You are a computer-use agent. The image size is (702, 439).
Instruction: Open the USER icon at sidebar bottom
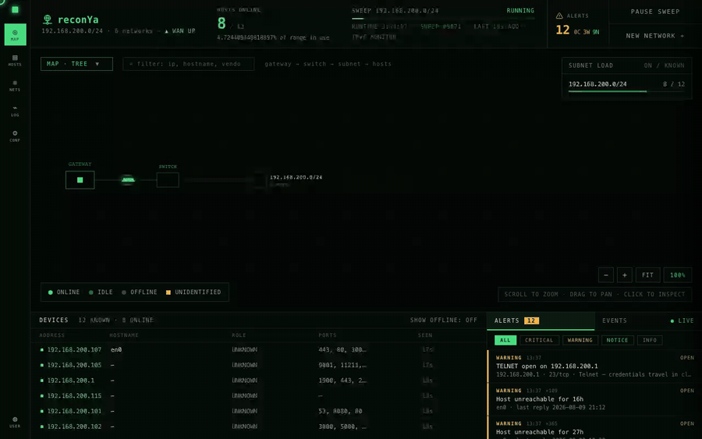15,423
